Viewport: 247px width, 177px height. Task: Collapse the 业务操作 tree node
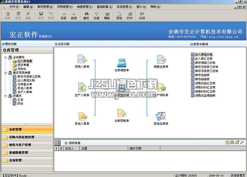click(x=5, y=58)
